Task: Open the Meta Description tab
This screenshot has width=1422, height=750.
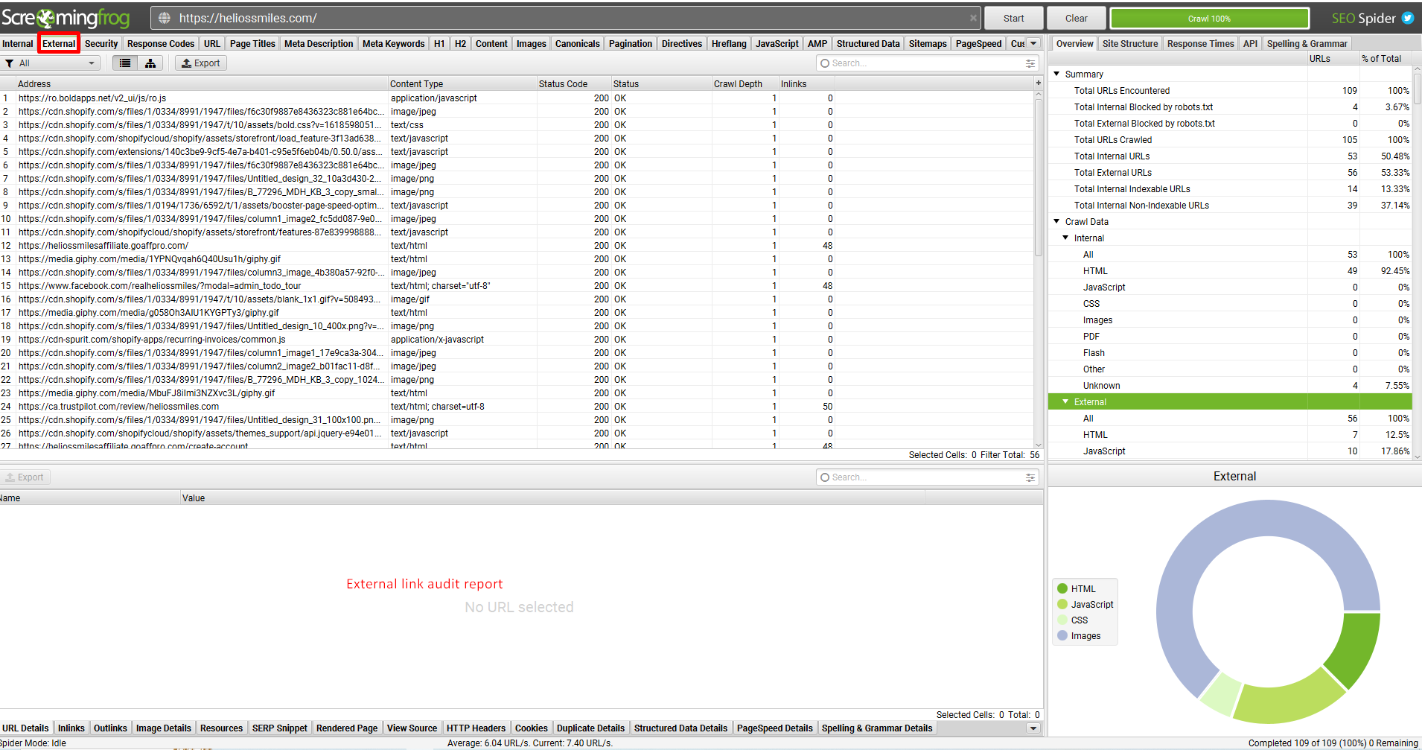Action: point(319,43)
